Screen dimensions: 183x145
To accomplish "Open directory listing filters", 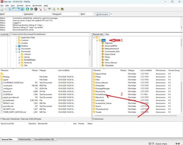I will 49,9.
